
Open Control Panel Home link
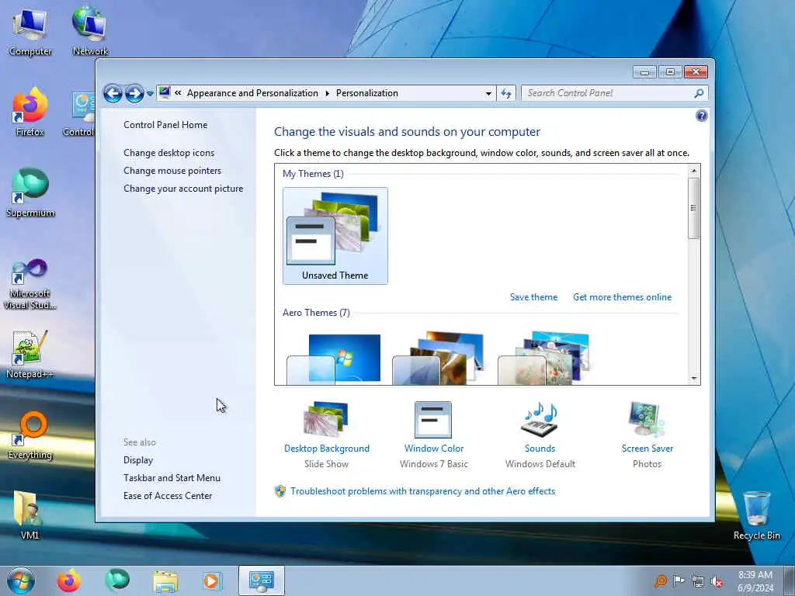tap(165, 125)
